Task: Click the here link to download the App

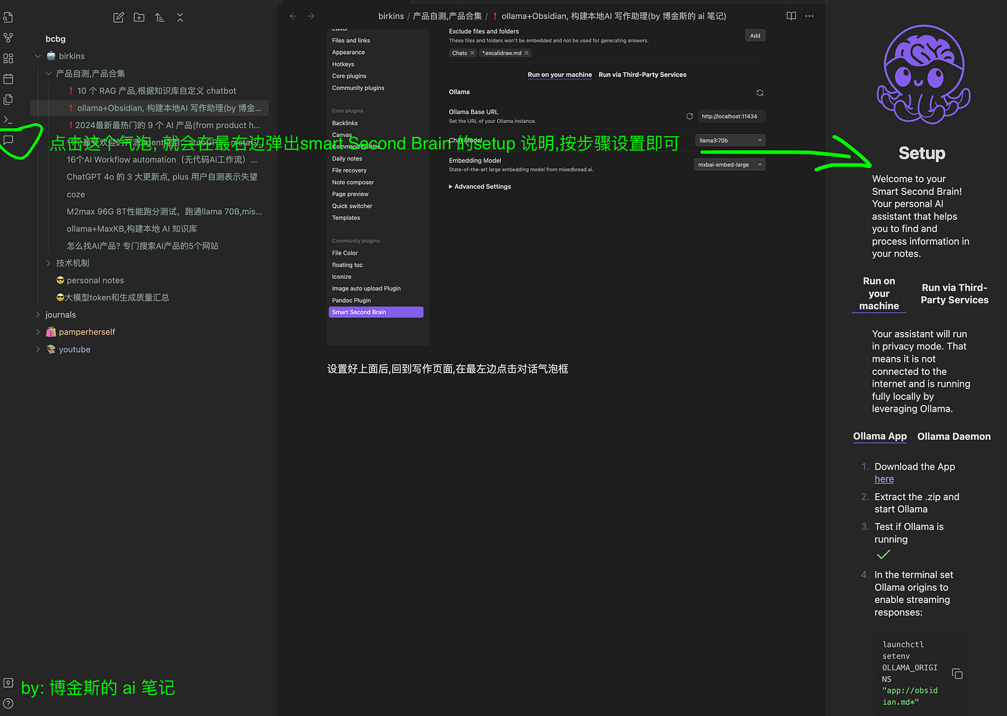Action: click(884, 479)
